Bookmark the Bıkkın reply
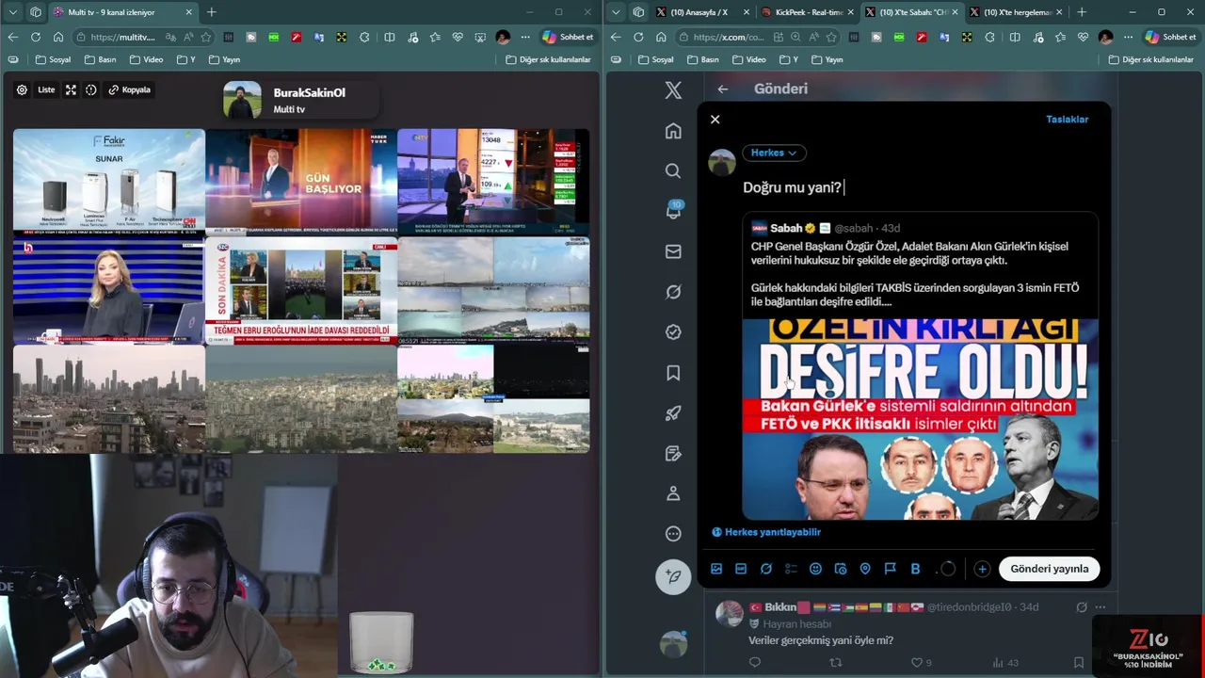The image size is (1205, 678). pos(1078,663)
